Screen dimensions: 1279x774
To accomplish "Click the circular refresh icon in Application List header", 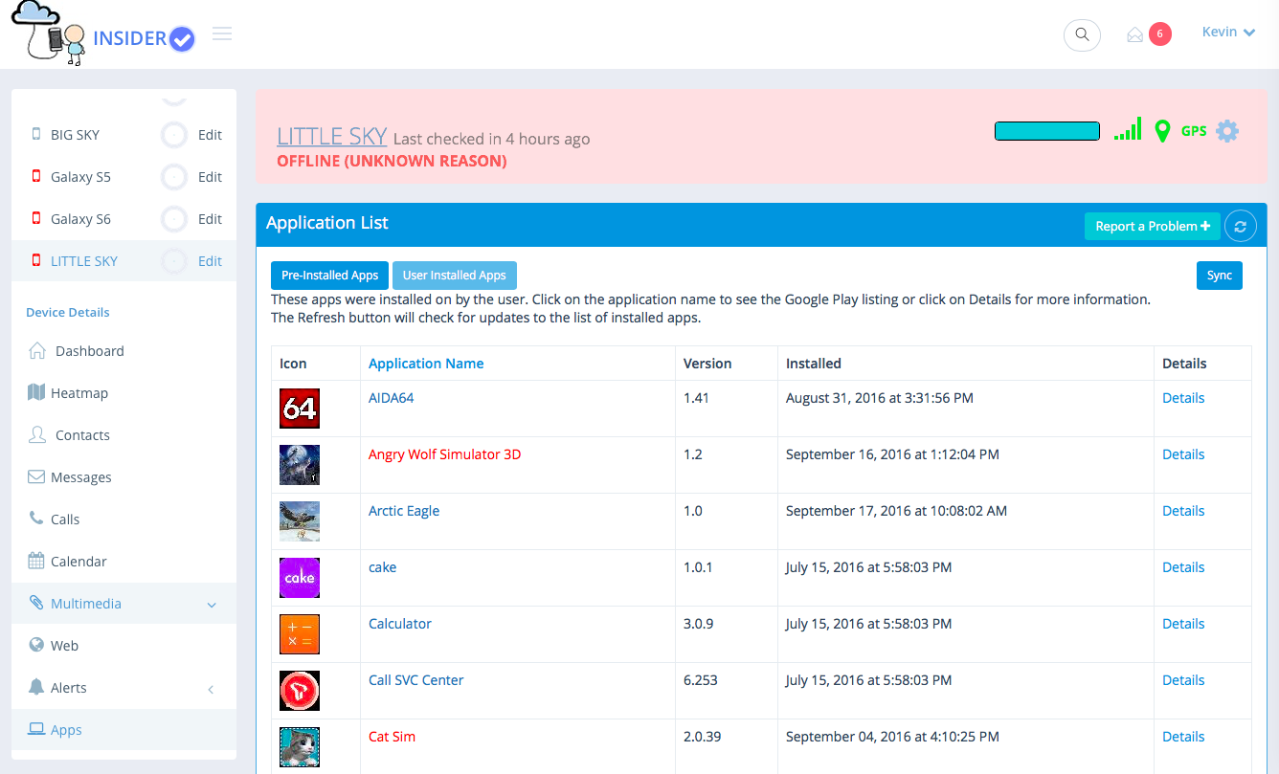I will pyautogui.click(x=1241, y=227).
